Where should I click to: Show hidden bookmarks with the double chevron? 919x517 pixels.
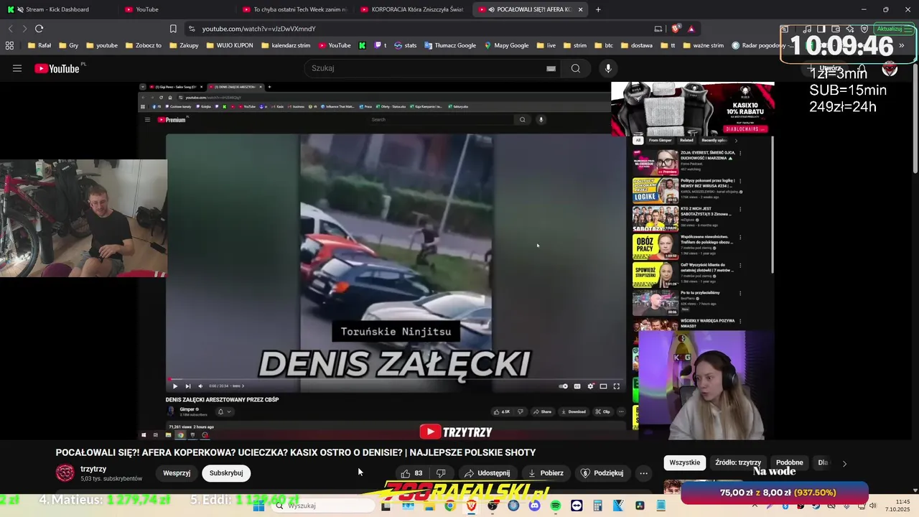(902, 45)
